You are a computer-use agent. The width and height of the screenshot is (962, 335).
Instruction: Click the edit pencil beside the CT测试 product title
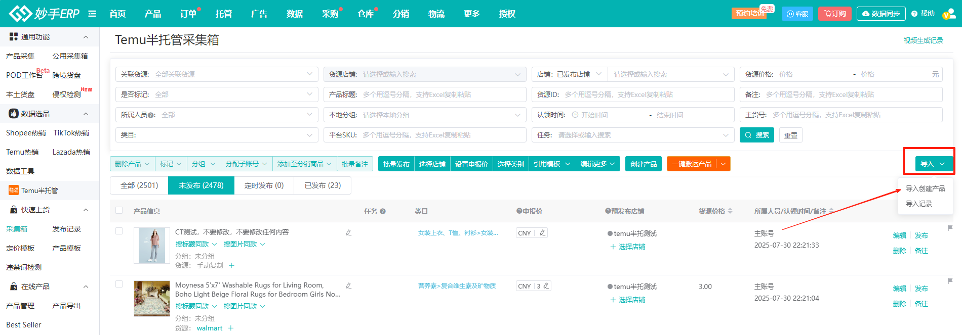(x=348, y=232)
